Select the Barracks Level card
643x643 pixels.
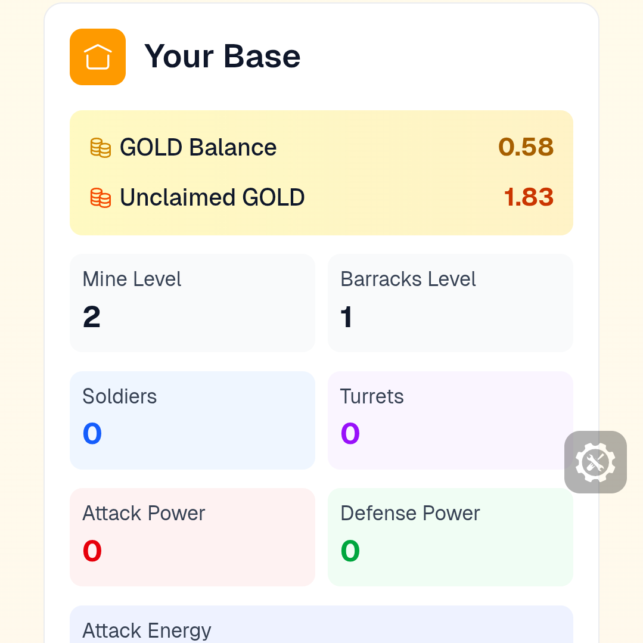pyautogui.click(x=450, y=303)
